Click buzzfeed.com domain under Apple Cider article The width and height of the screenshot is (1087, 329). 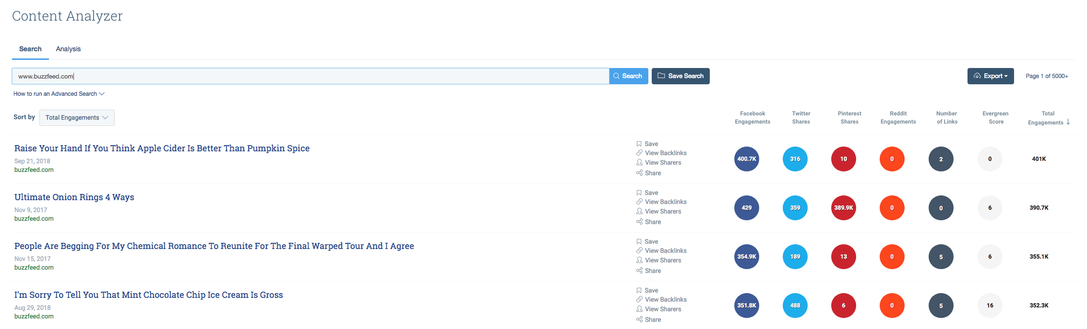tap(34, 170)
